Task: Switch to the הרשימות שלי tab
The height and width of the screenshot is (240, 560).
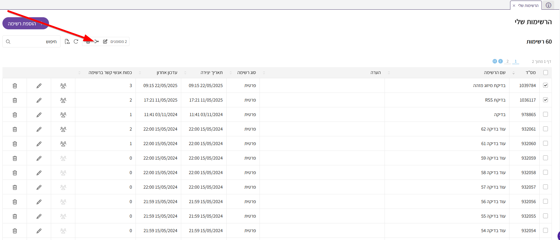Action: pos(528,5)
